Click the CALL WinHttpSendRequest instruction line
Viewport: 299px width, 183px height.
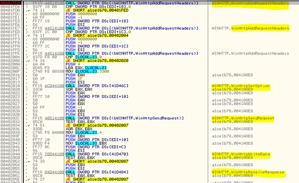(x=125, y=118)
